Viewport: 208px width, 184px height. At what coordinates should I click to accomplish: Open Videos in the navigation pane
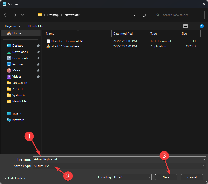(17, 77)
